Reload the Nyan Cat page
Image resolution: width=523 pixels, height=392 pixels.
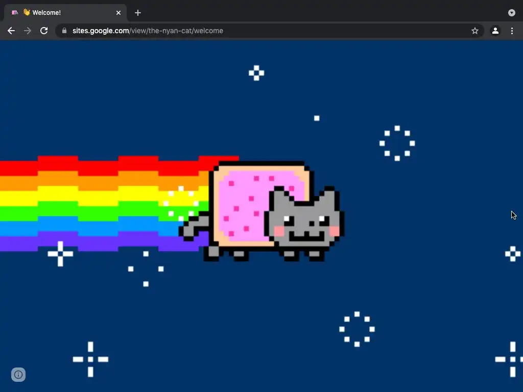44,31
